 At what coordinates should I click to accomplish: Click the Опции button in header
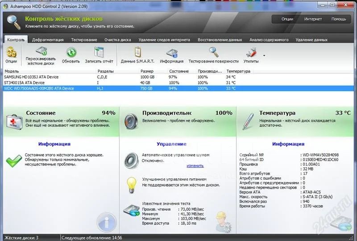click(x=287, y=19)
